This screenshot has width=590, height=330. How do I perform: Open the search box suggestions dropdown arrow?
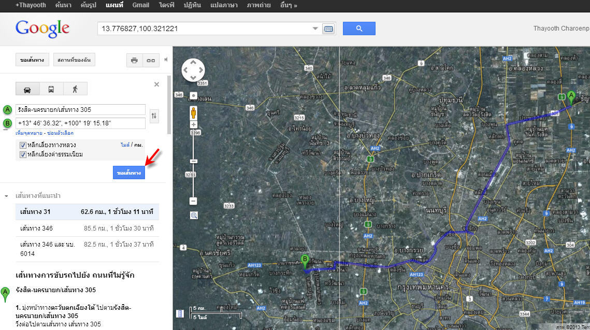point(315,28)
